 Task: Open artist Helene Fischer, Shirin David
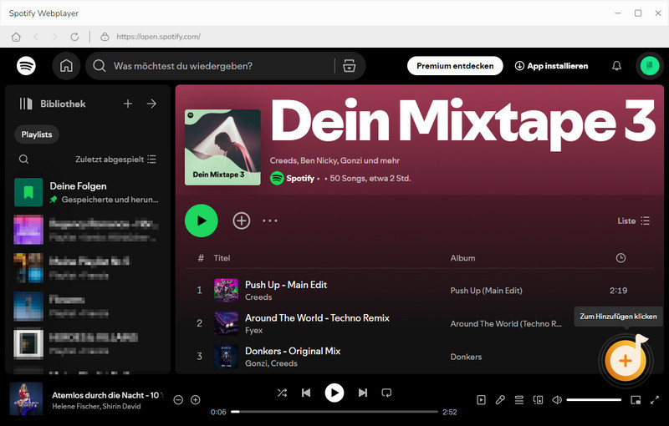(x=96, y=407)
